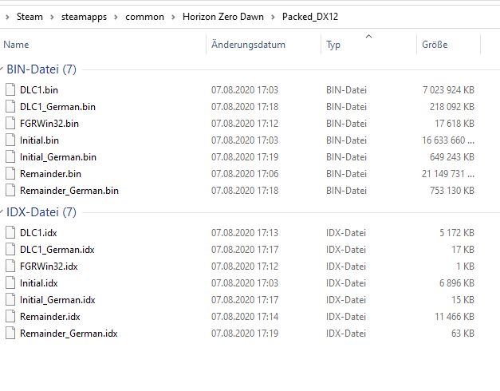Click the DLC1_German.idx file icon
Screen dimensions: 500x391
pos(10,249)
